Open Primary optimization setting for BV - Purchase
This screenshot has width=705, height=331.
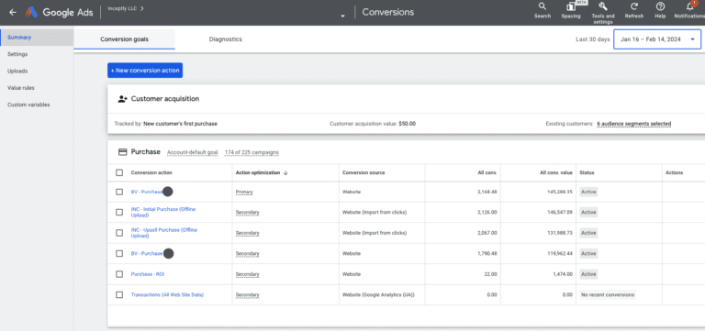click(244, 192)
